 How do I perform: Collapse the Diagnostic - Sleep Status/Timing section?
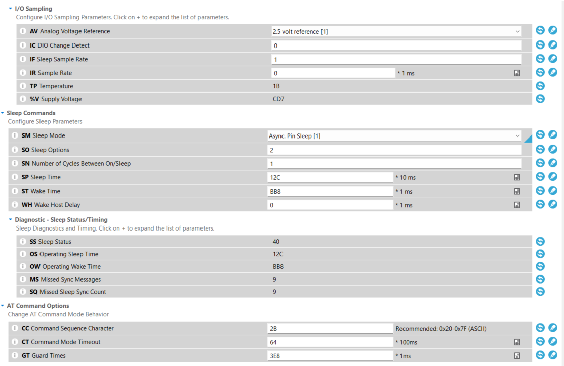tap(11, 220)
